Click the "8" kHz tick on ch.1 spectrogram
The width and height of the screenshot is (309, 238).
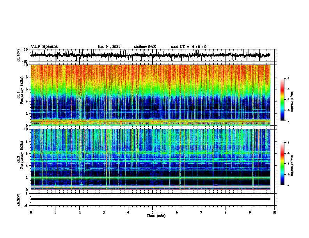coord(27,77)
